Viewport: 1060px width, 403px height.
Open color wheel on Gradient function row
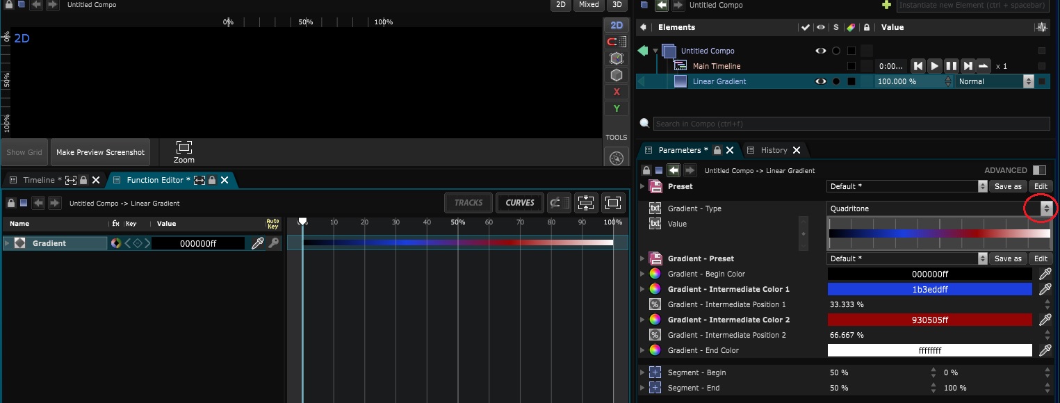(116, 243)
